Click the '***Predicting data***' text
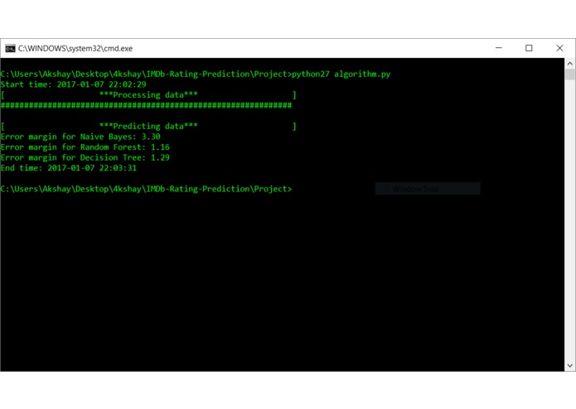Screen dimensions: 576x409 148,126
